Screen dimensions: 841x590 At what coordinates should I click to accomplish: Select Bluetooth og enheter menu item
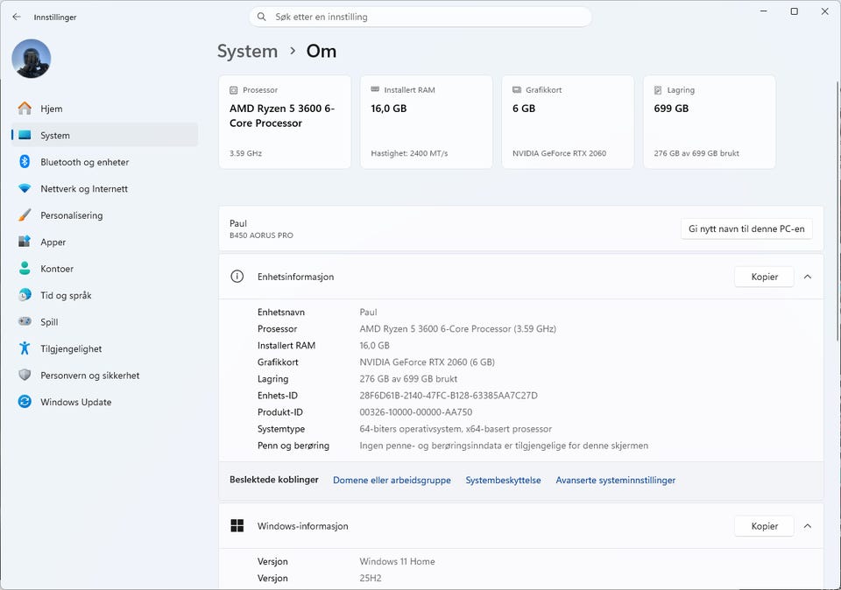(104, 162)
